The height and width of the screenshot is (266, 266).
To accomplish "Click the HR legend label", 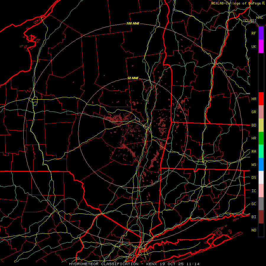I will 254,138.
